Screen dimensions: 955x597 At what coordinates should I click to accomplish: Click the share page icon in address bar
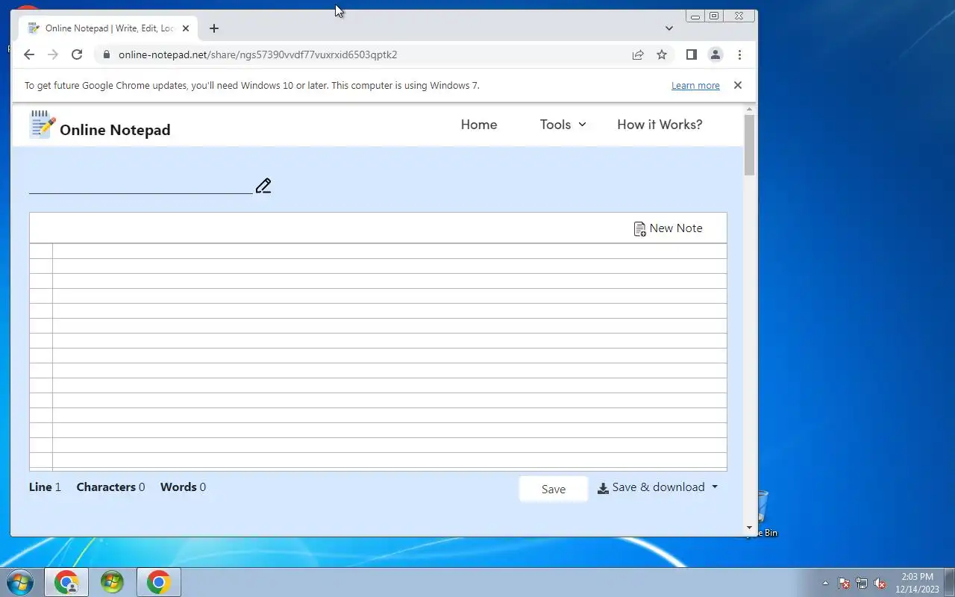pos(638,54)
